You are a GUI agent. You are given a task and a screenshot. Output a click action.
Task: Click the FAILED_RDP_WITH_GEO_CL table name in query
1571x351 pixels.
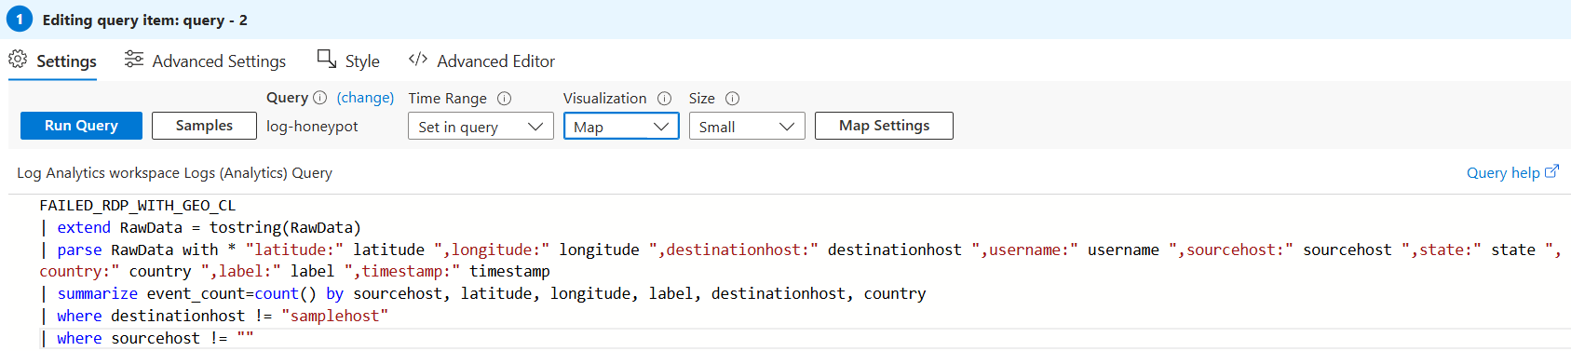pos(138,206)
